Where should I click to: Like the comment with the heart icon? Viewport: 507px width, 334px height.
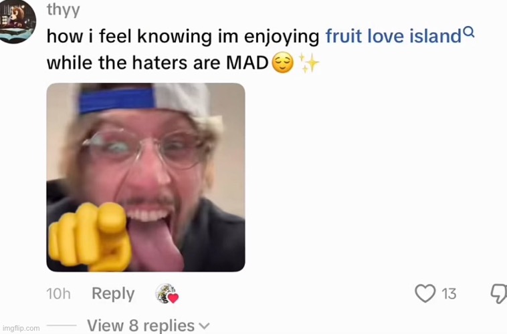(x=425, y=293)
